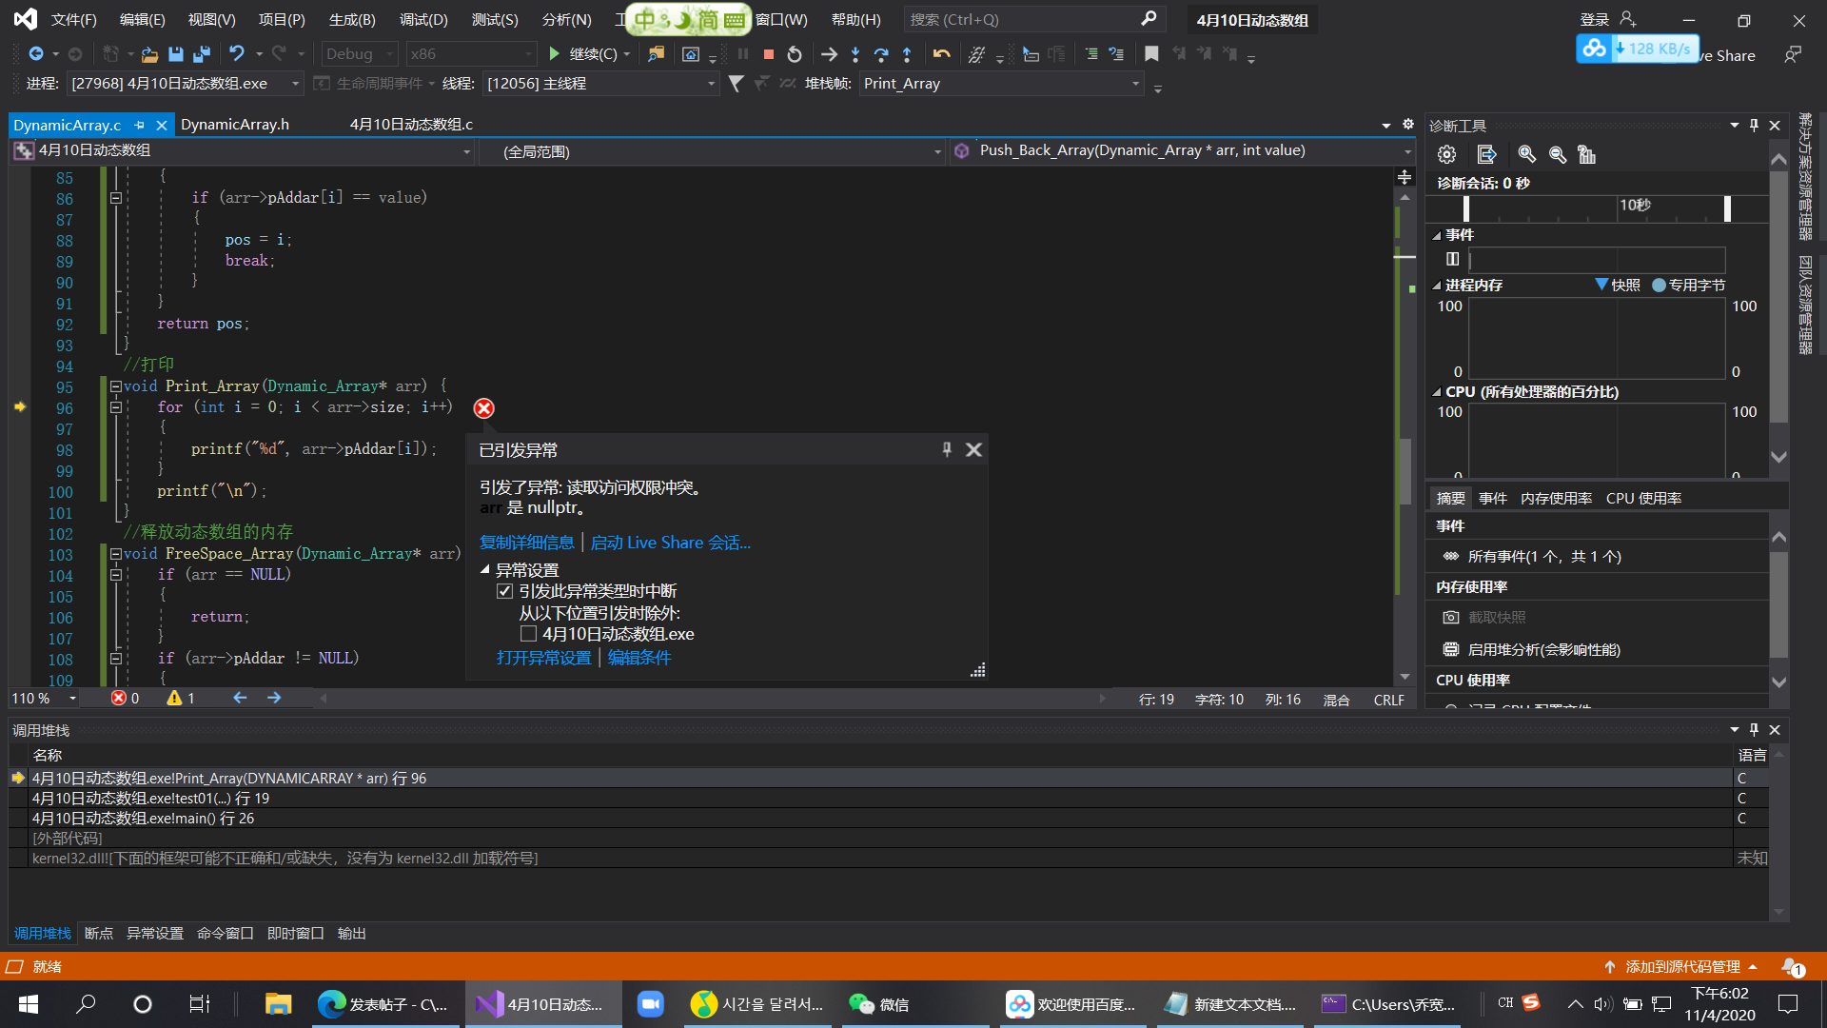This screenshot has height=1028, width=1827.
Task: Restart debugging with the circular arrow
Action: click(x=794, y=54)
